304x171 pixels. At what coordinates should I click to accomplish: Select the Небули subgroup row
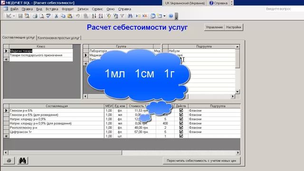click(x=201, y=51)
